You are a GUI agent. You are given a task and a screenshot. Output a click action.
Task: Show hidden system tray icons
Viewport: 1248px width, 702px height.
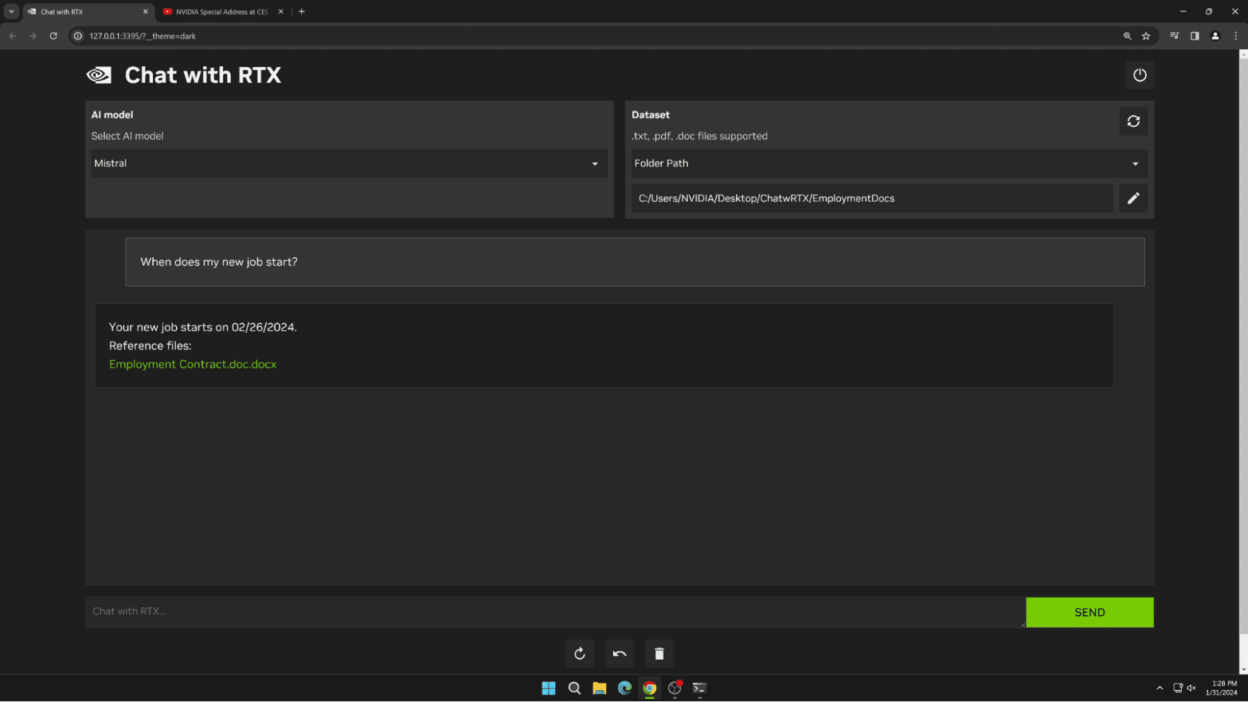tap(1159, 688)
